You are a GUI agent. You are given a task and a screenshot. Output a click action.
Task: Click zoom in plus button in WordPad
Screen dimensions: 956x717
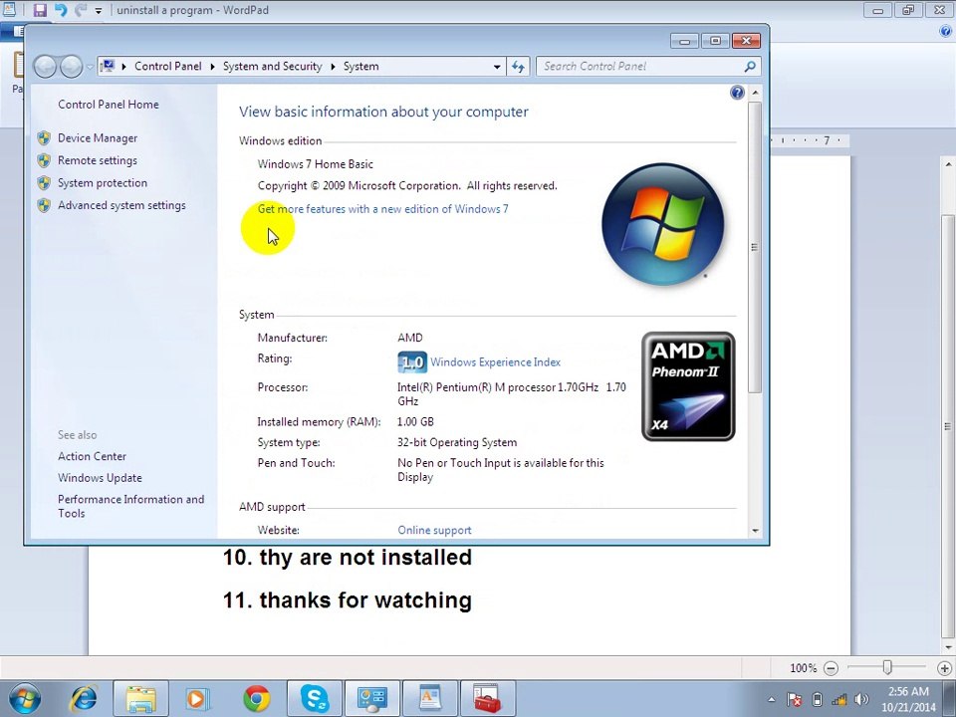944,668
